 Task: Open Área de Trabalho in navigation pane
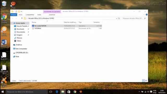click(x=22, y=26)
